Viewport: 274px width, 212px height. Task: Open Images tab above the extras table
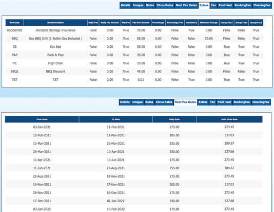click(x=138, y=5)
